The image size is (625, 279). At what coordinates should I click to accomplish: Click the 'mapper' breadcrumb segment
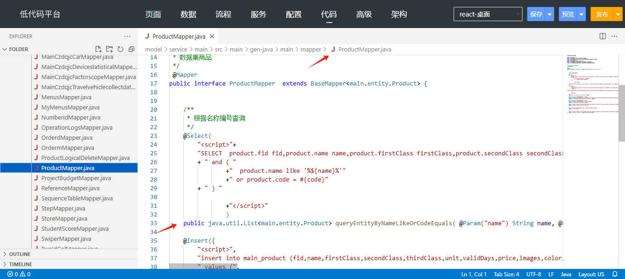[x=311, y=50]
